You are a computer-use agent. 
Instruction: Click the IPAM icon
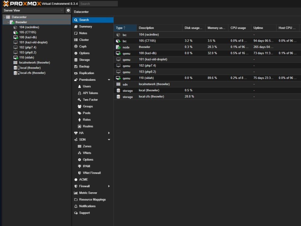[79, 166]
